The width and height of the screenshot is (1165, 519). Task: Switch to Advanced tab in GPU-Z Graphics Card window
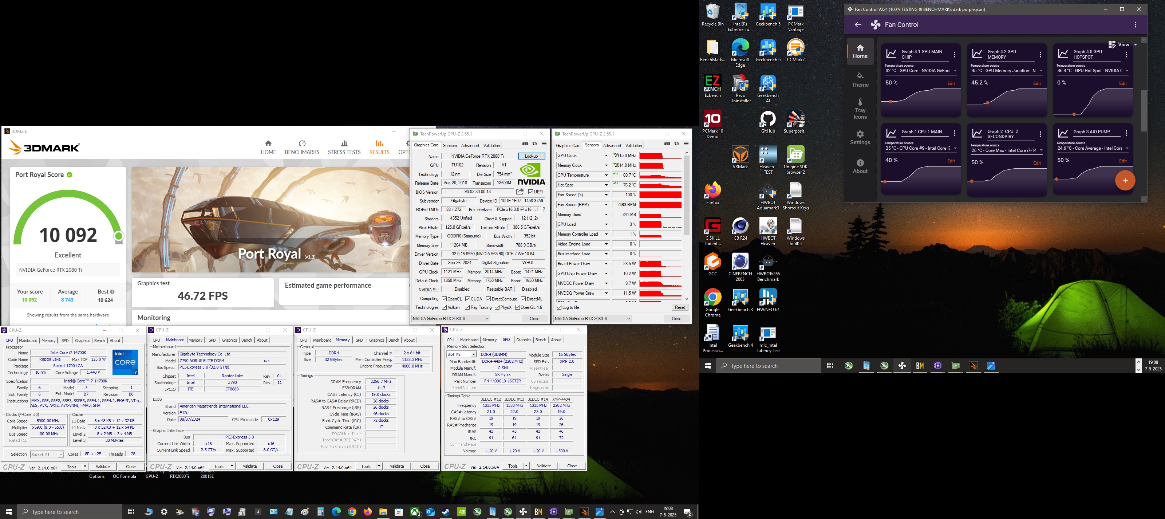click(470, 146)
